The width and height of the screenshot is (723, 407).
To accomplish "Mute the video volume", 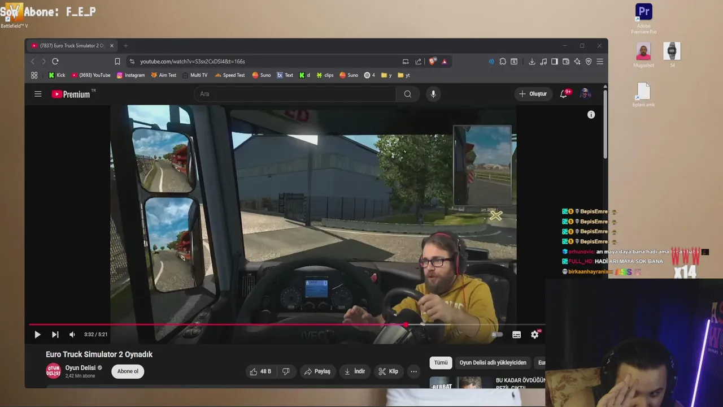I will [72, 335].
